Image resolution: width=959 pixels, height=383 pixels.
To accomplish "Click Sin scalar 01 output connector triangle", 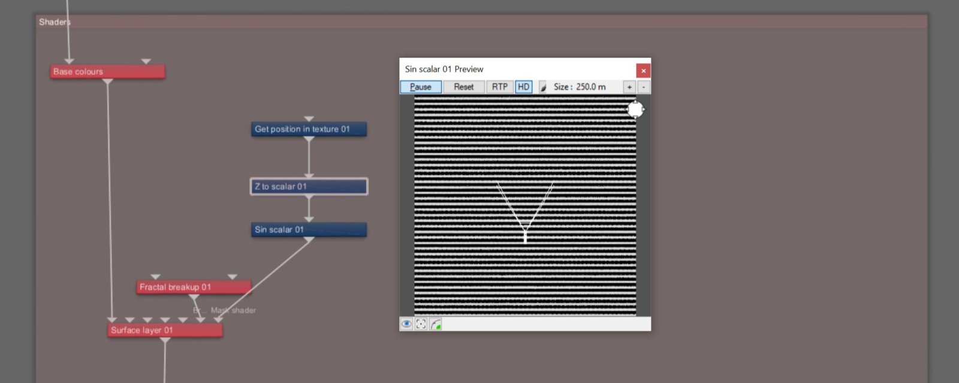I will tap(309, 239).
